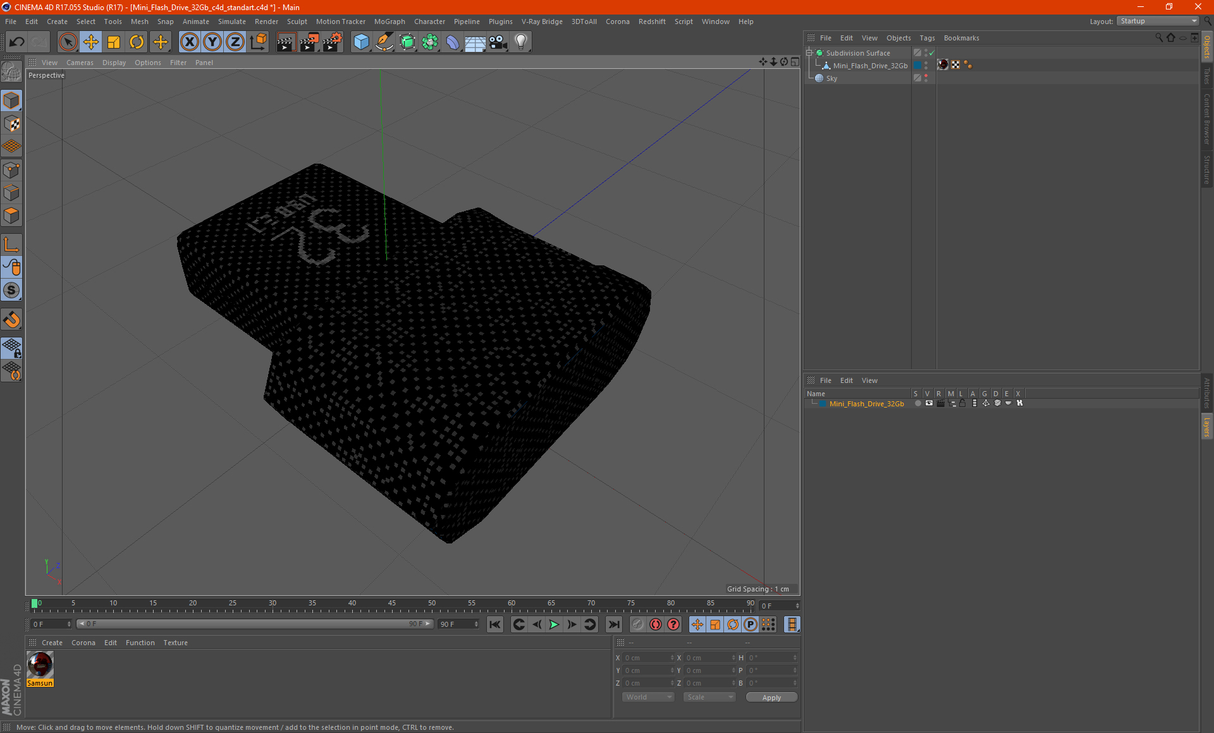Toggle Mini_Flash_Drive_32Gb visibility dots
Screen dimensions: 1214x733
(x=926, y=65)
